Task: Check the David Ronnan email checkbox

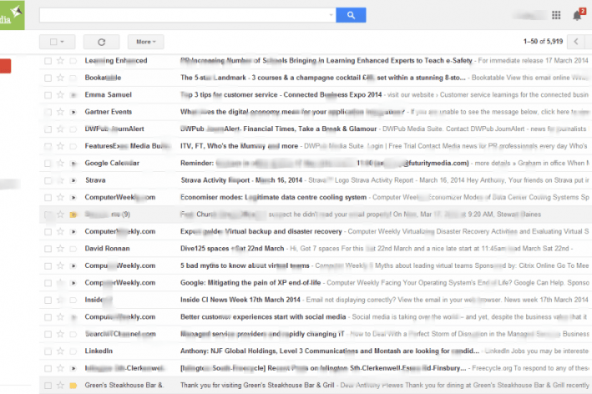Action: point(48,249)
